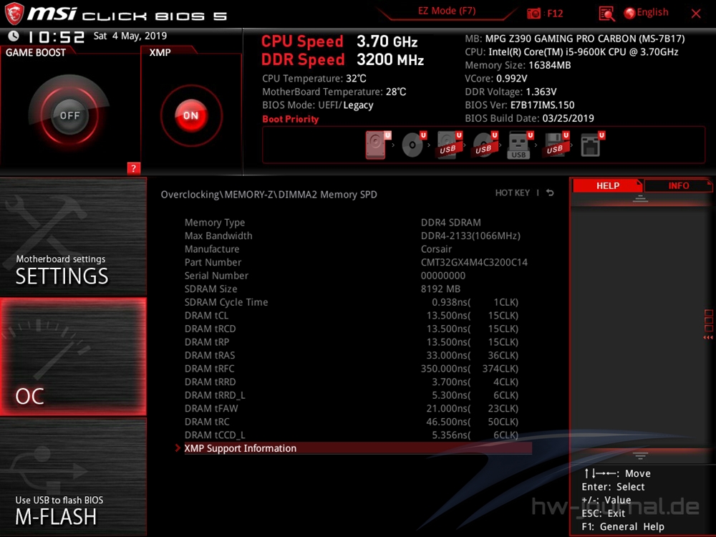Click the Serial Number row label
The height and width of the screenshot is (537, 716).
(x=216, y=276)
